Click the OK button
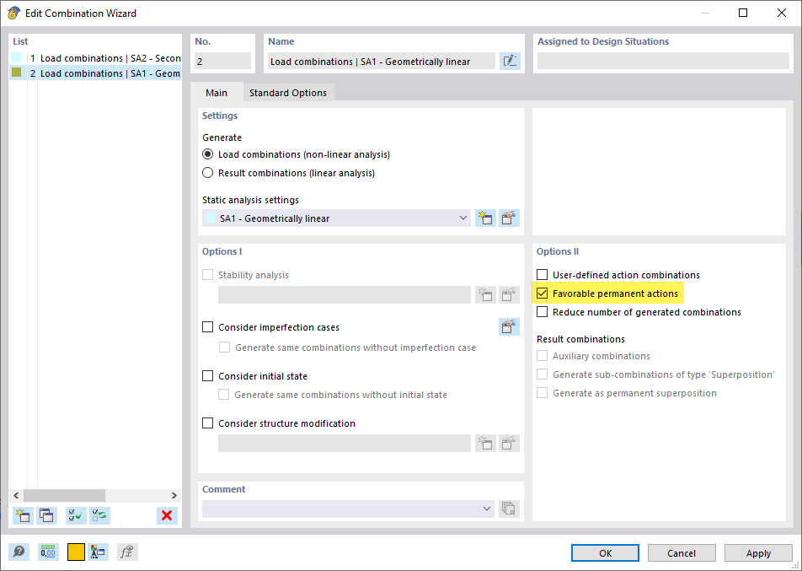Image resolution: width=802 pixels, height=571 pixels. point(605,553)
